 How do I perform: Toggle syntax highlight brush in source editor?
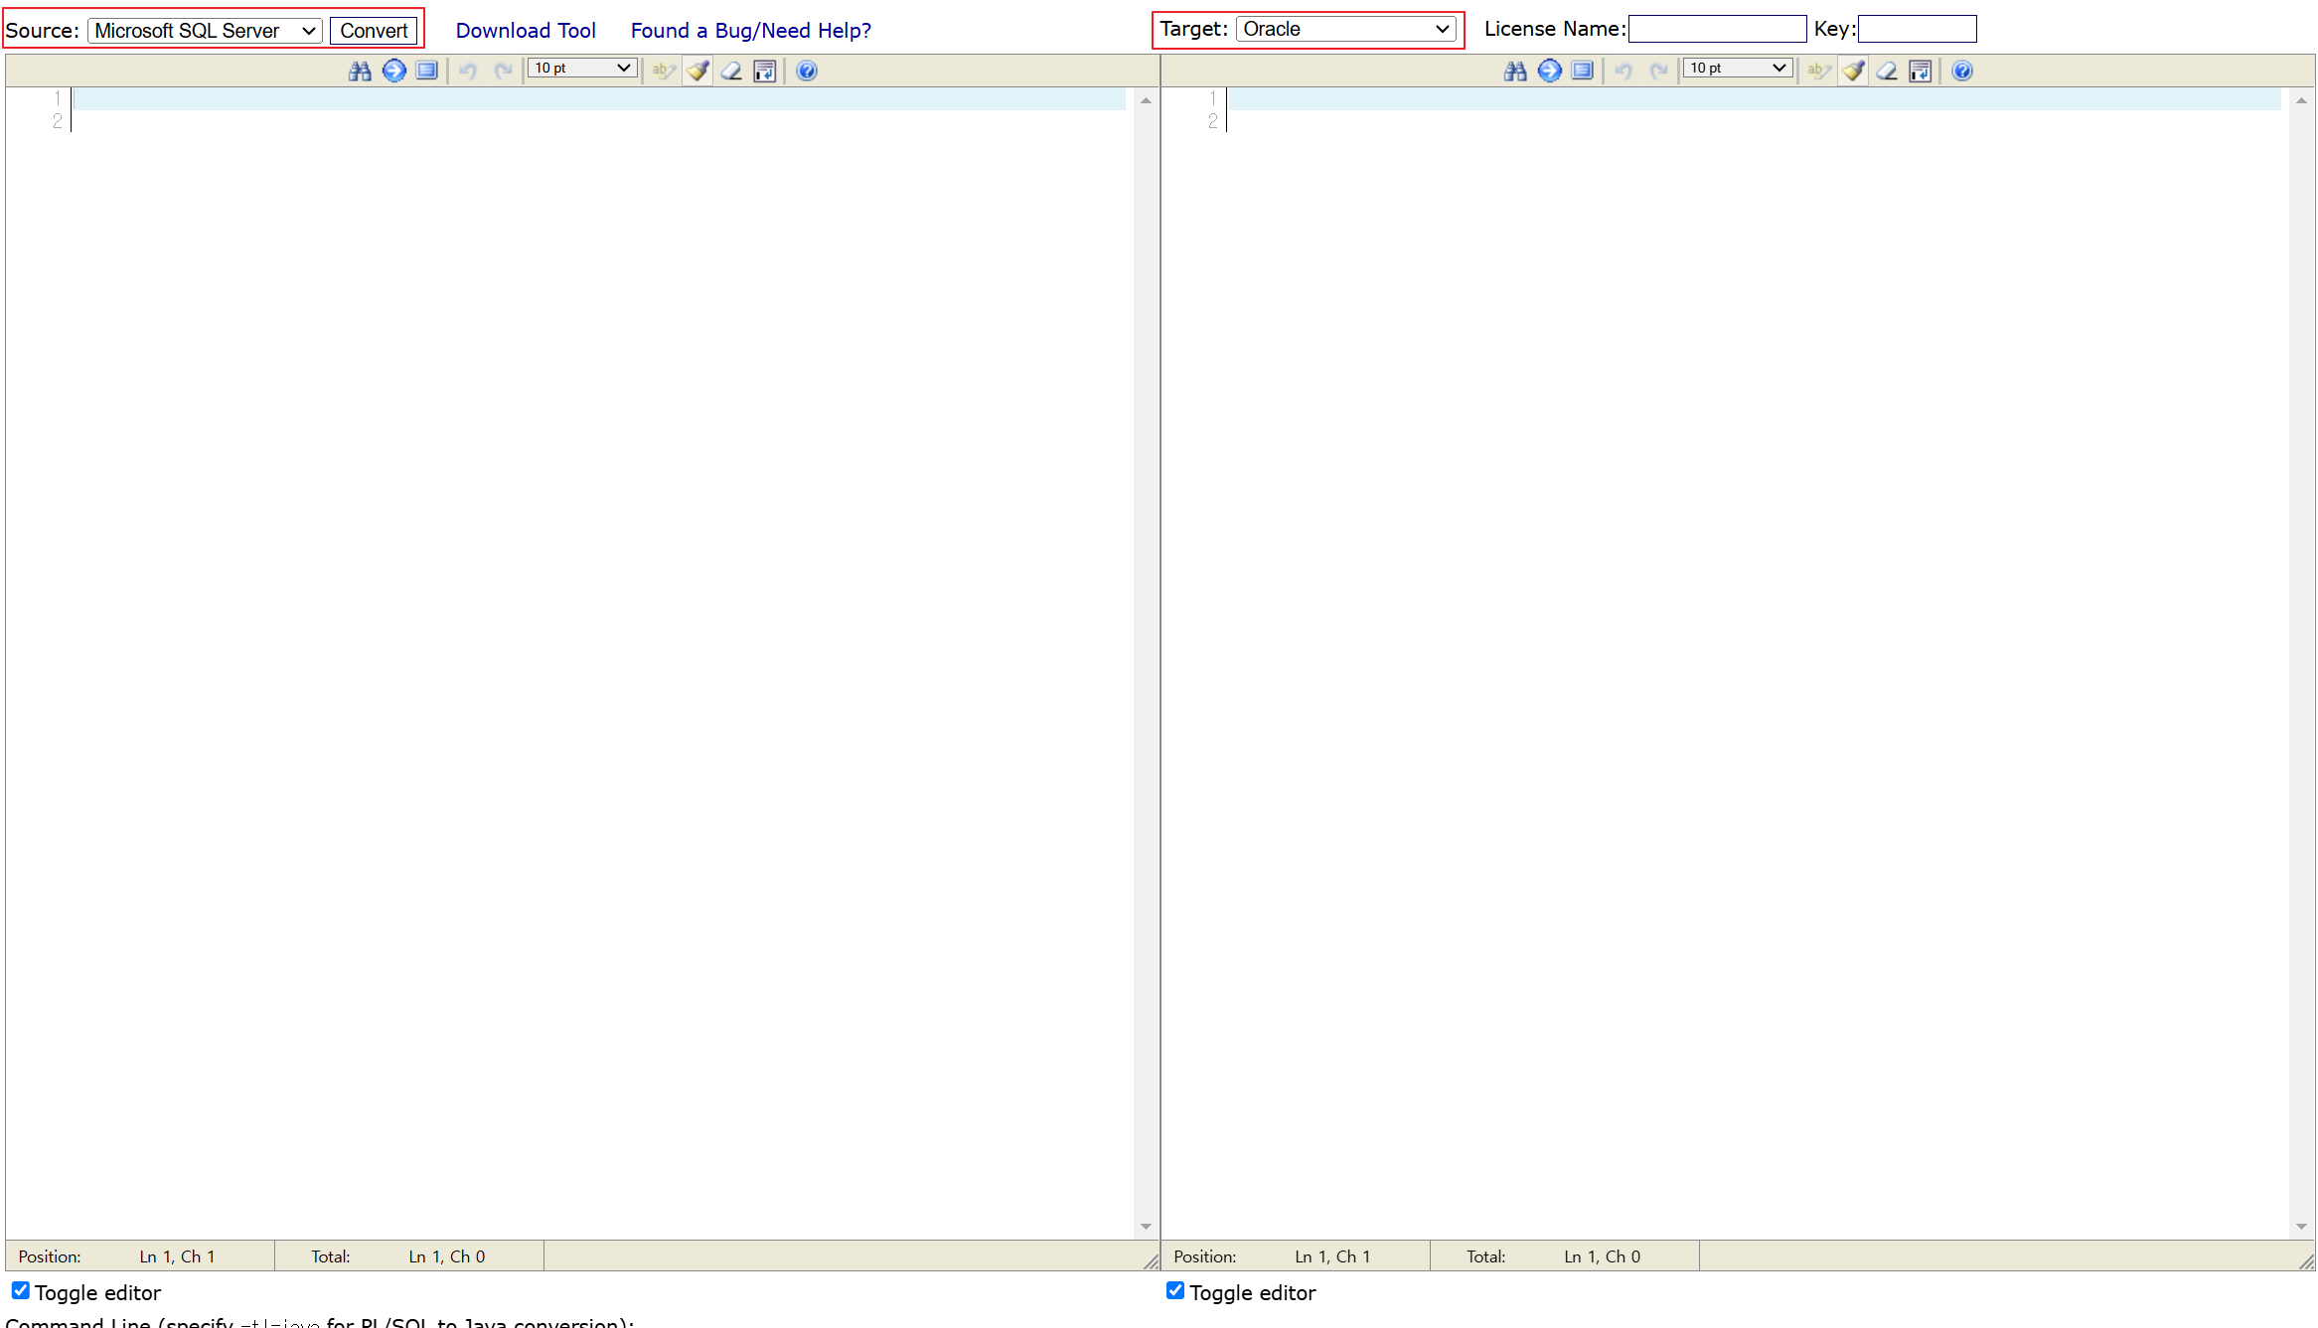pos(698,71)
